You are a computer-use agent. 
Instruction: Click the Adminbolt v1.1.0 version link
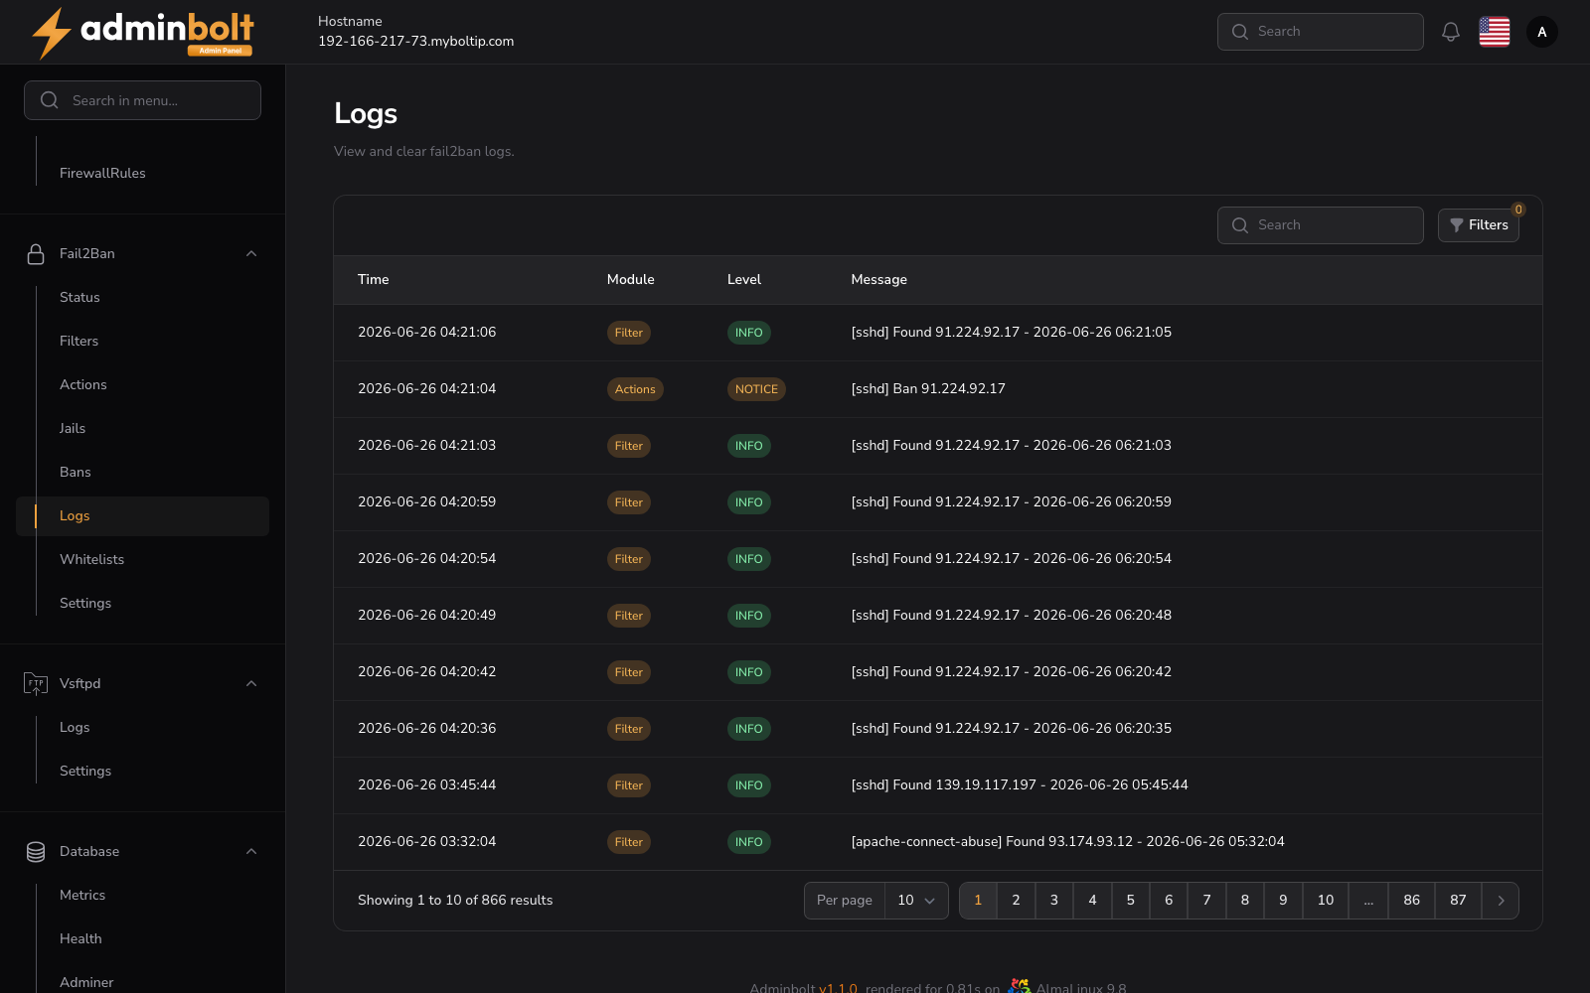[x=838, y=988]
